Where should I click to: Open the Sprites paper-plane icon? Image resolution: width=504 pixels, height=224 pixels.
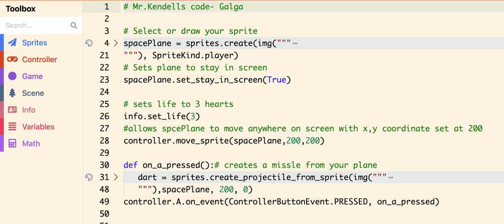(12, 43)
